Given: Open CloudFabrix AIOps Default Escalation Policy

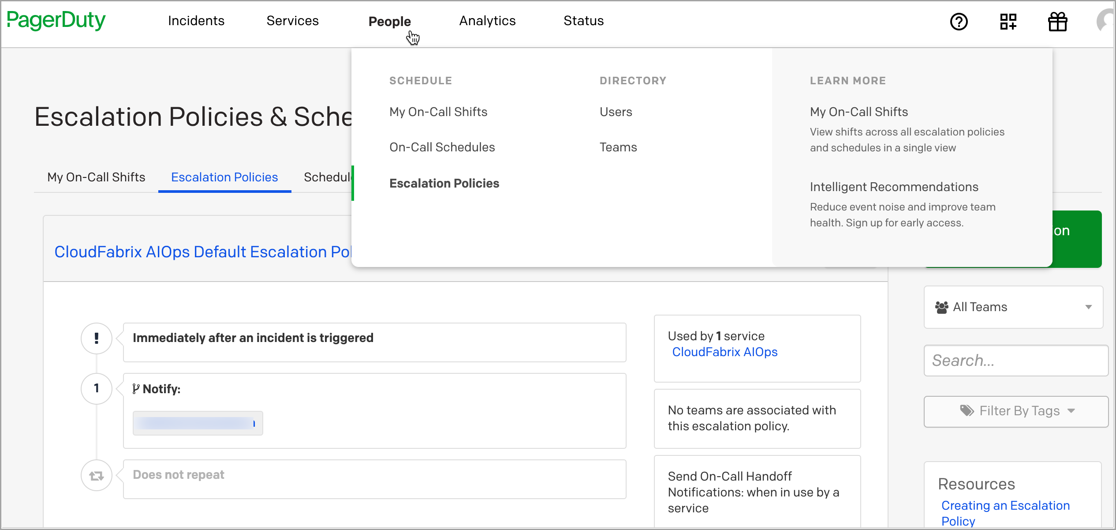Looking at the screenshot, I should (203, 252).
